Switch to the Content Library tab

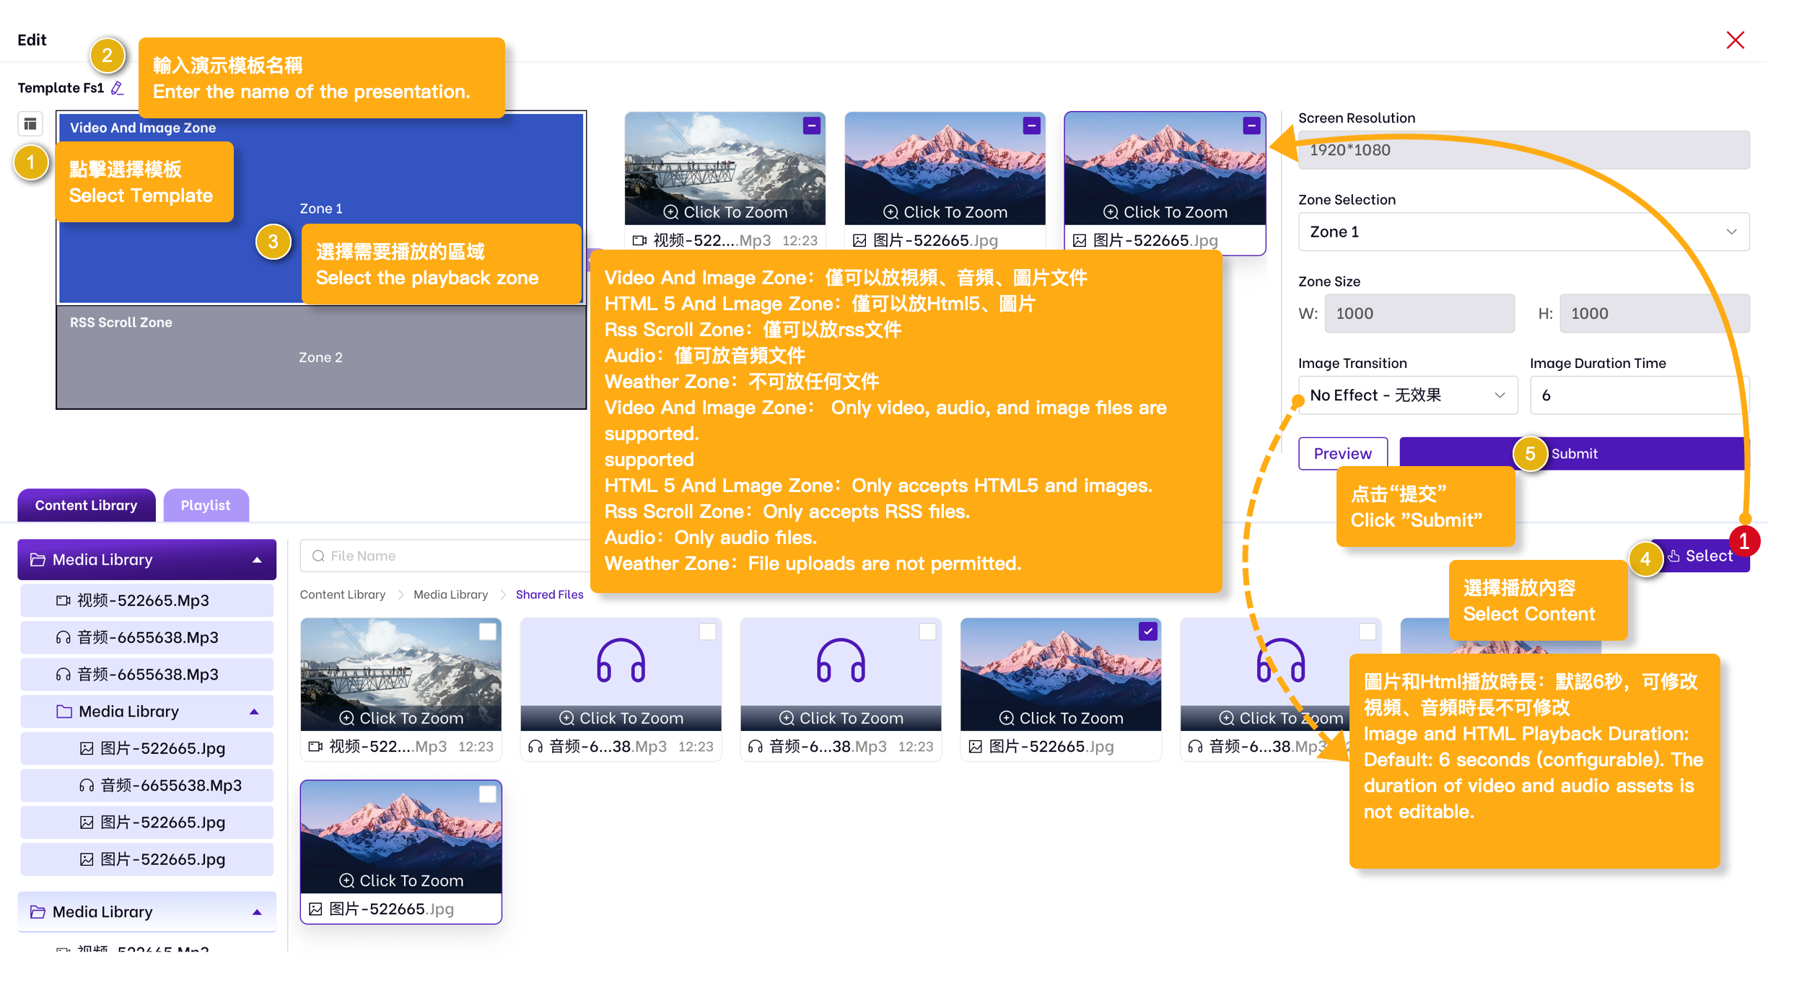tap(86, 506)
